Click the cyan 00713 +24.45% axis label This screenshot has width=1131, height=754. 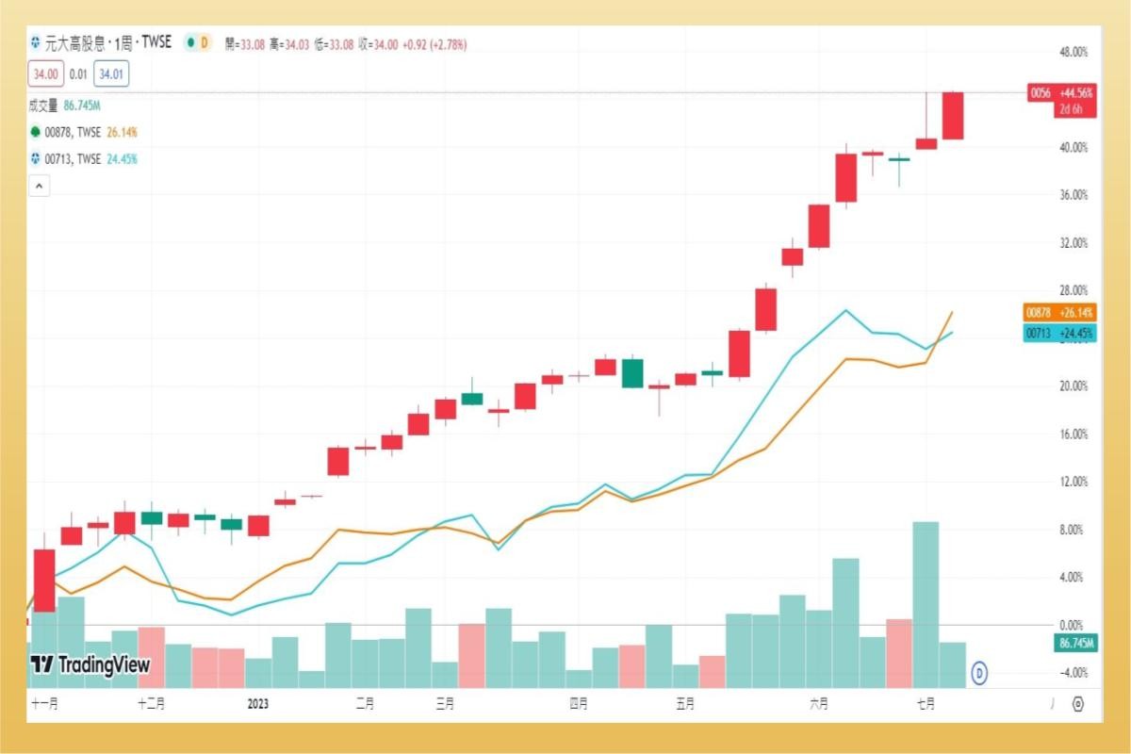point(1060,333)
